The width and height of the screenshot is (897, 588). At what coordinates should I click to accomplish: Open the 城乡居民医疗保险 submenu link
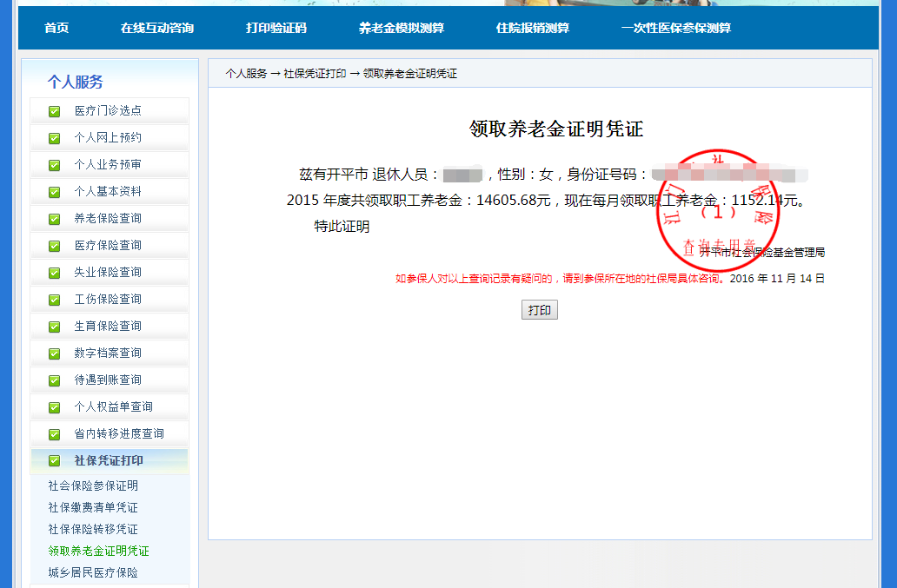93,573
